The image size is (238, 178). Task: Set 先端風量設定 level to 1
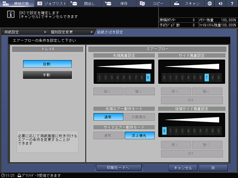tap(99, 78)
